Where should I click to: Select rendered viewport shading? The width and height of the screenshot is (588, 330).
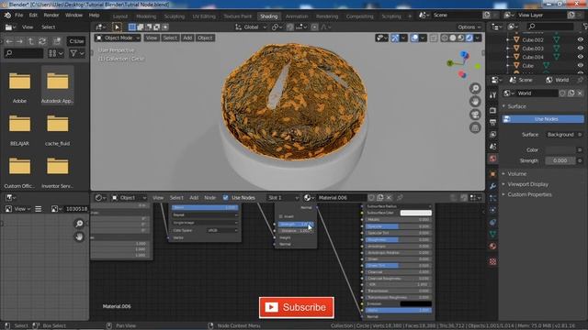tap(469, 38)
